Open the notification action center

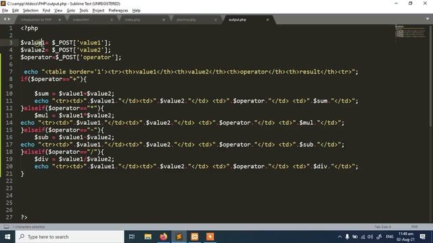coord(422,237)
